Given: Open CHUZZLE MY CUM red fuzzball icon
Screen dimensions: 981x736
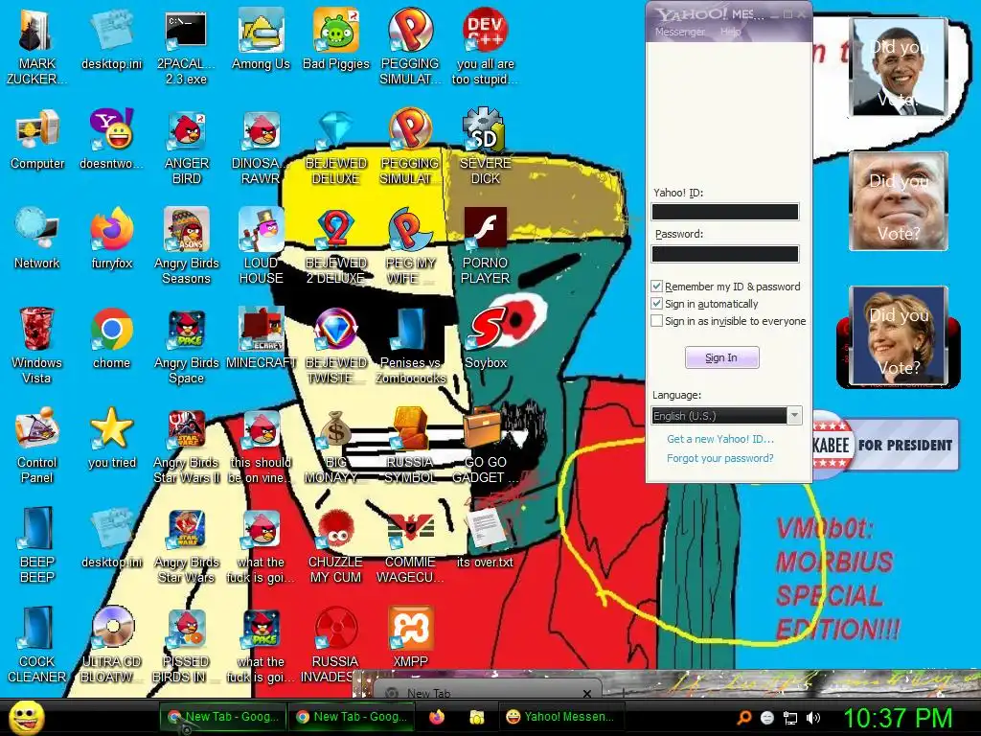Looking at the screenshot, I should click(x=336, y=545).
